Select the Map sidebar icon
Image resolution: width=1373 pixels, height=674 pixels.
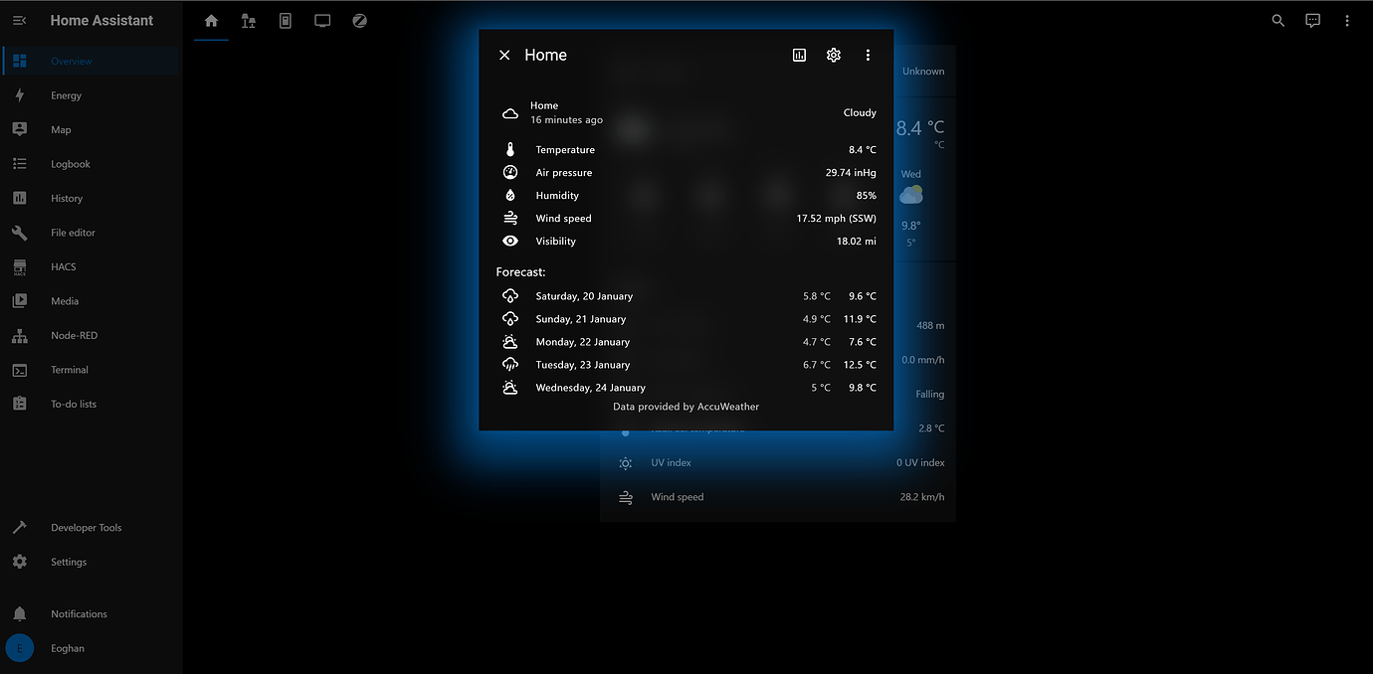pyautogui.click(x=20, y=129)
